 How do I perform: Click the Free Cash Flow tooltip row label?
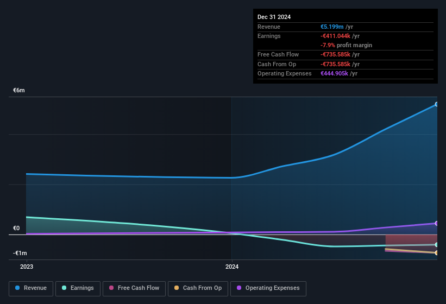tap(278, 54)
